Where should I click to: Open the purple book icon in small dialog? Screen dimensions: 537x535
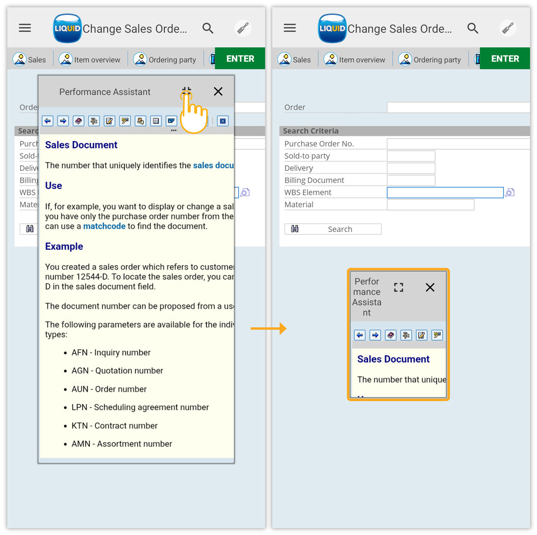391,335
